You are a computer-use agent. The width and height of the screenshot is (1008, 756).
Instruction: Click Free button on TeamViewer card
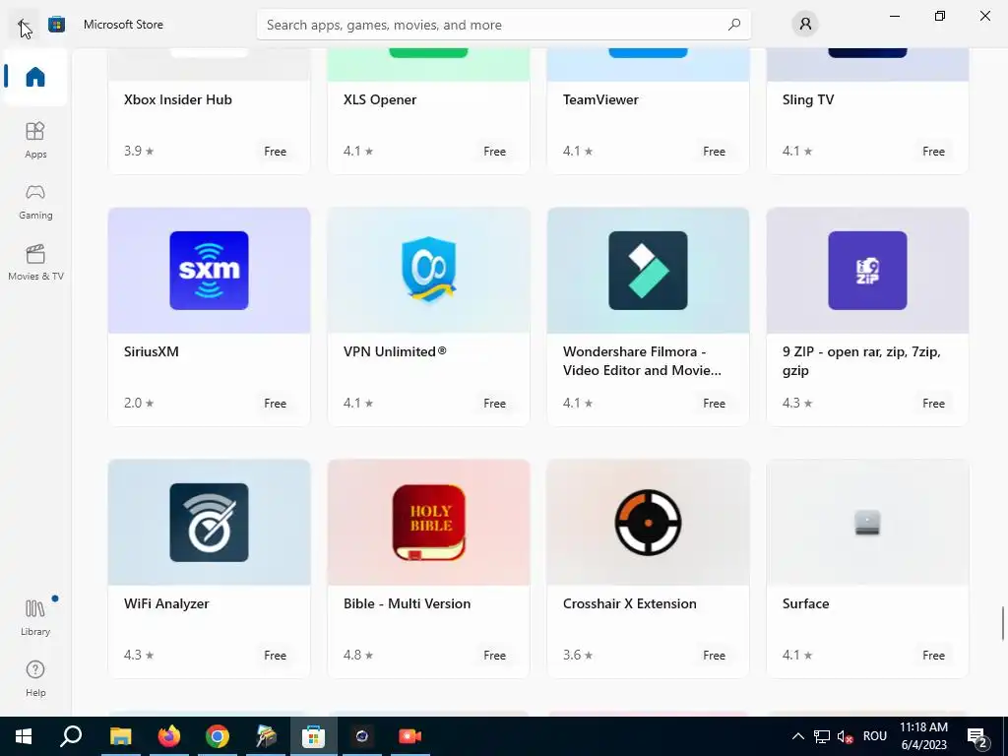tap(715, 151)
